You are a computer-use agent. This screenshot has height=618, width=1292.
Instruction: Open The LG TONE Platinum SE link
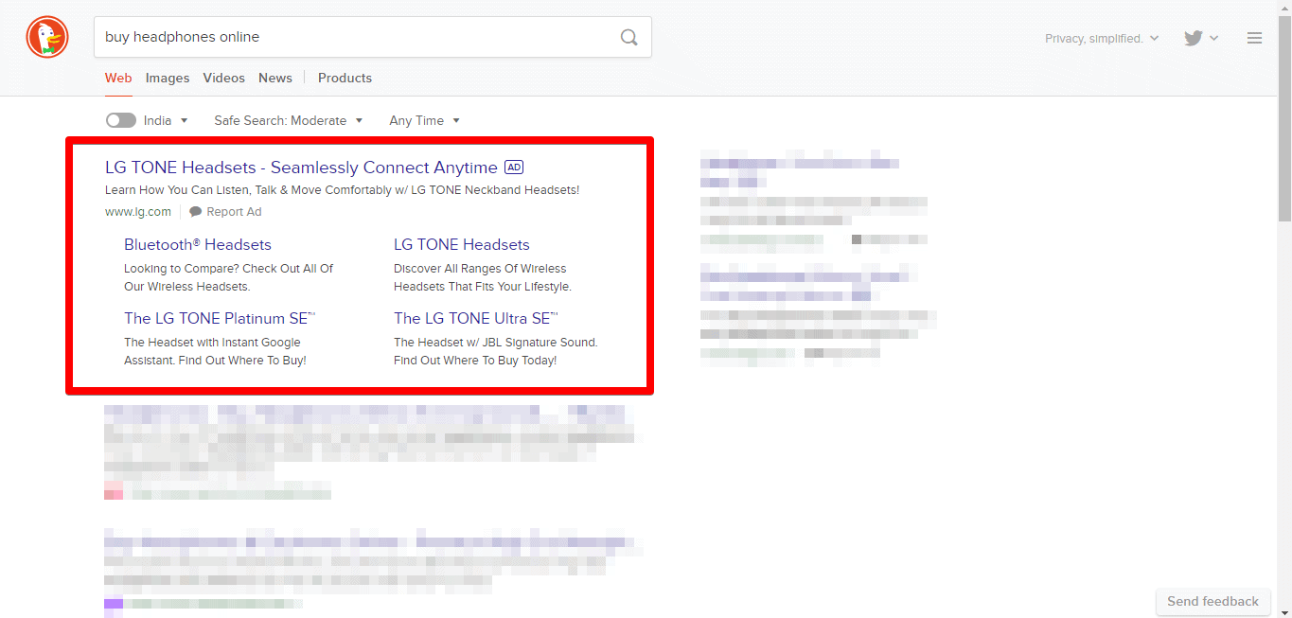[x=220, y=318]
